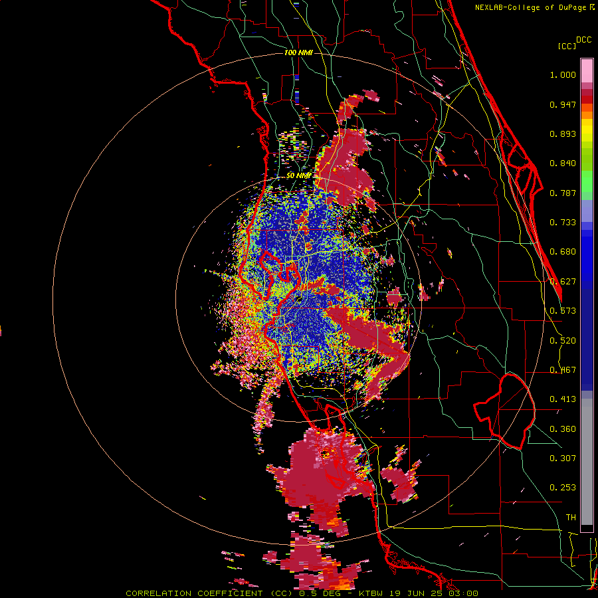598x598 pixels.
Task: Select the 0.360 scale value
Action: point(563,429)
